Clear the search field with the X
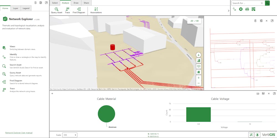 click(x=262, y=3)
